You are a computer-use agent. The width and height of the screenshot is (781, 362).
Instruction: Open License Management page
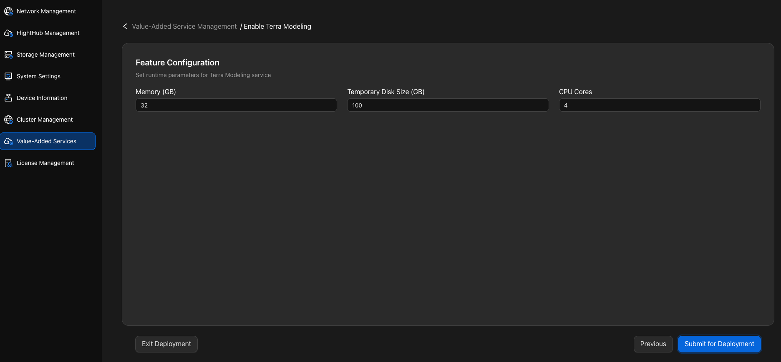pyautogui.click(x=48, y=163)
